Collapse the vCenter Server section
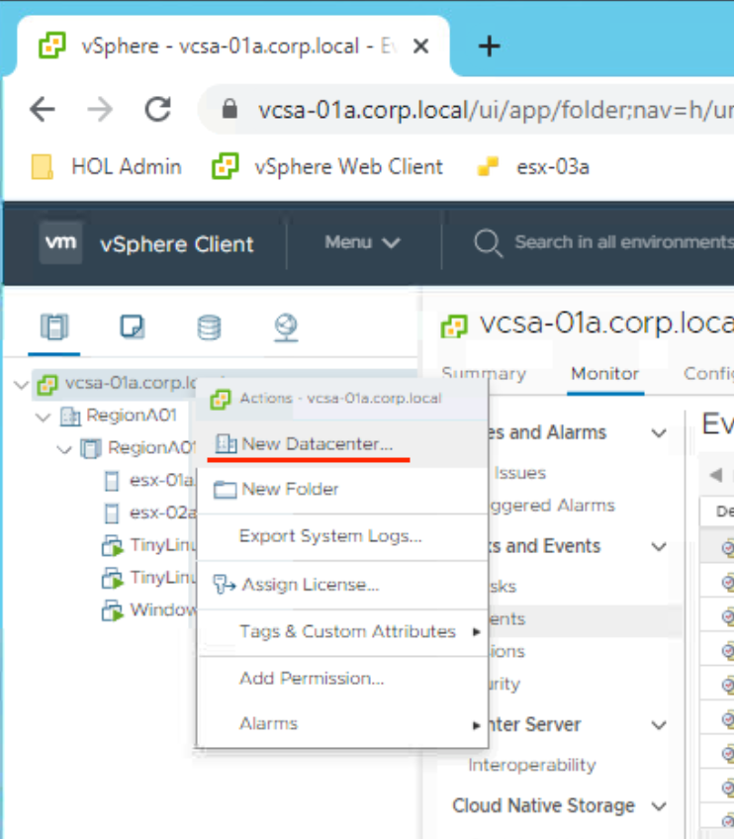 pos(659,725)
